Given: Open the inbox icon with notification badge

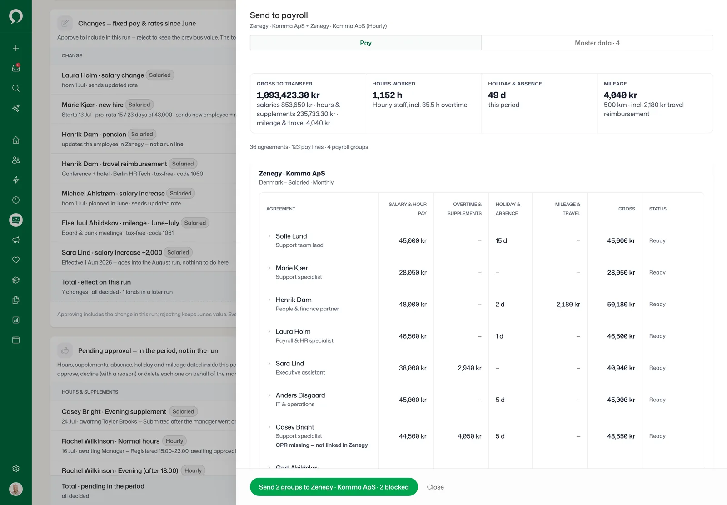Looking at the screenshot, I should 16,68.
